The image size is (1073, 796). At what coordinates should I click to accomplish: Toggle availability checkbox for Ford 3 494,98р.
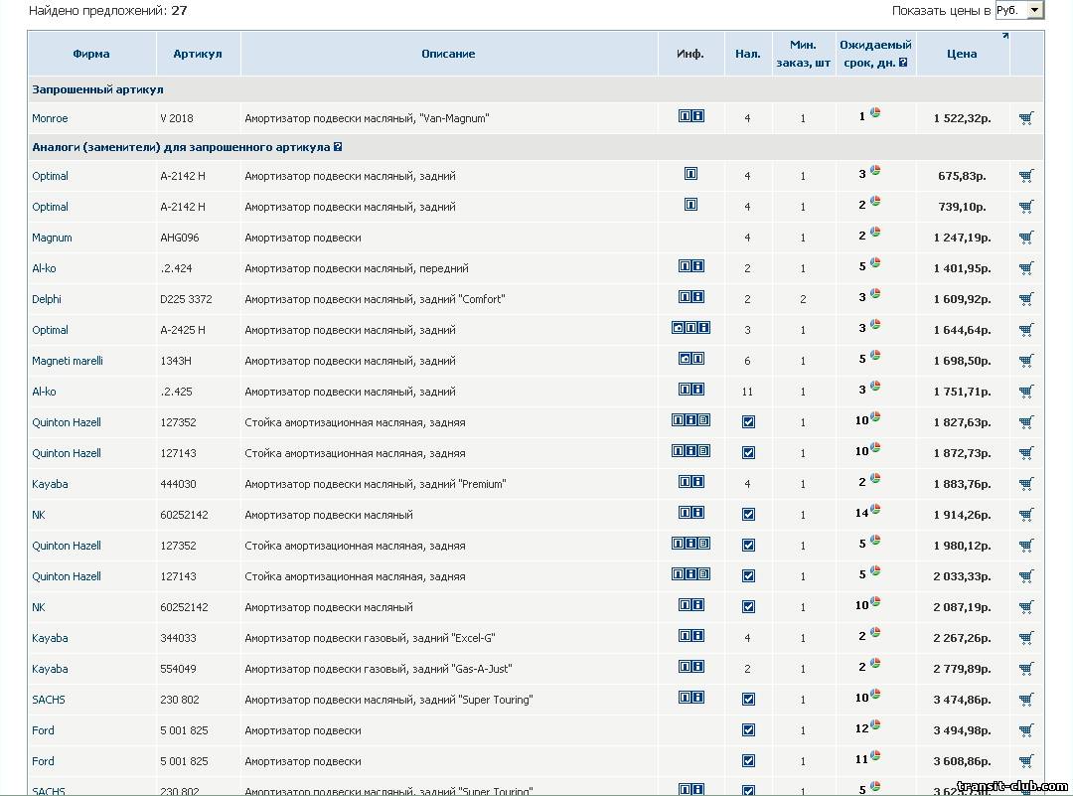(748, 729)
